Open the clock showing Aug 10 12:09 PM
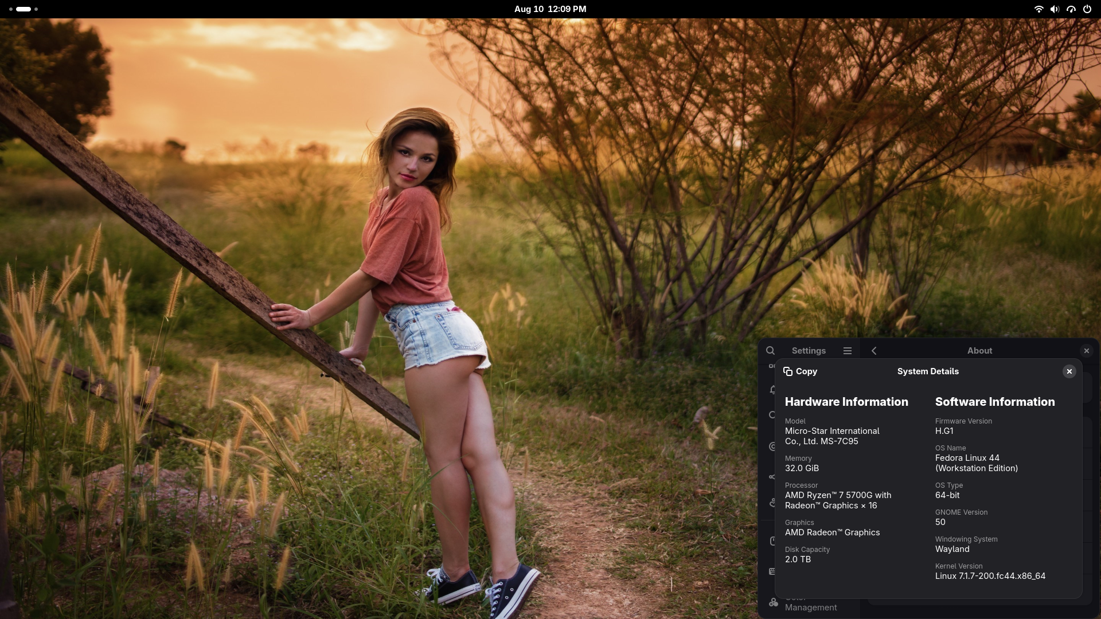 pyautogui.click(x=550, y=9)
